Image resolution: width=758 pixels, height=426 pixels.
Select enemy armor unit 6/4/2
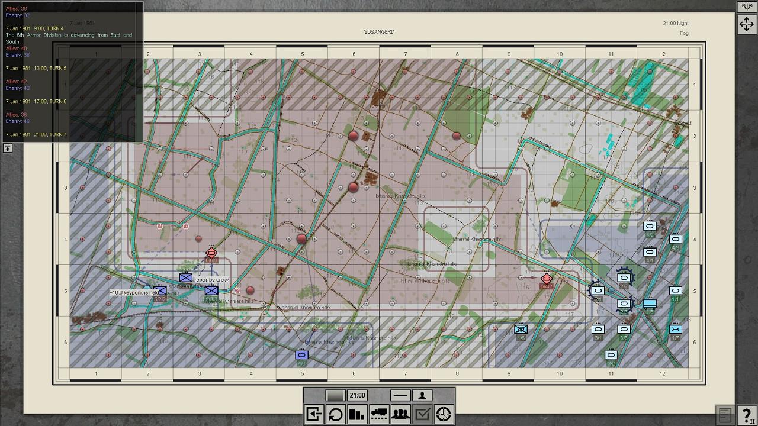pyautogui.click(x=547, y=279)
